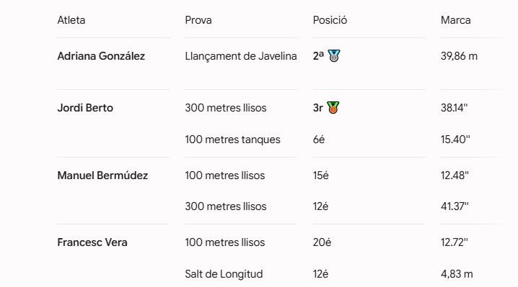Click the 38.14'' mark value
518x287 pixels.
point(455,108)
